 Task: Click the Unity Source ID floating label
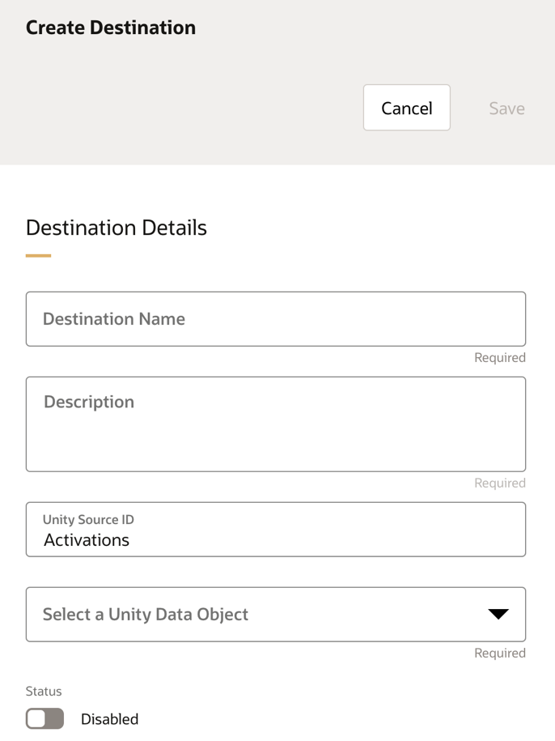tap(88, 520)
